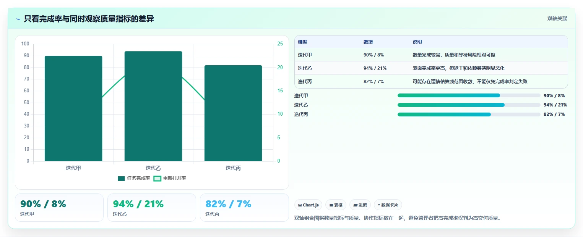Select the 数据卡片 tag chip

click(388, 205)
